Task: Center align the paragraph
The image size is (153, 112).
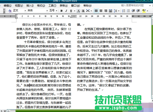Action: point(101,11)
